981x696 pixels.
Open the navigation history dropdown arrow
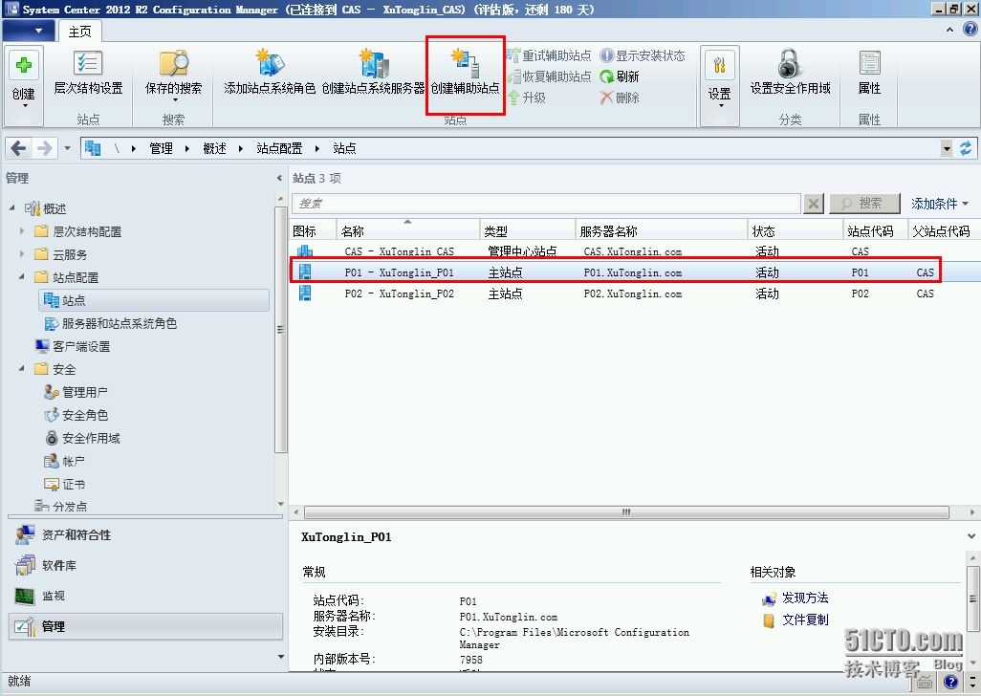pyautogui.click(x=68, y=149)
